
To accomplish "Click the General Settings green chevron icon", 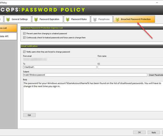I will [8, 19].
